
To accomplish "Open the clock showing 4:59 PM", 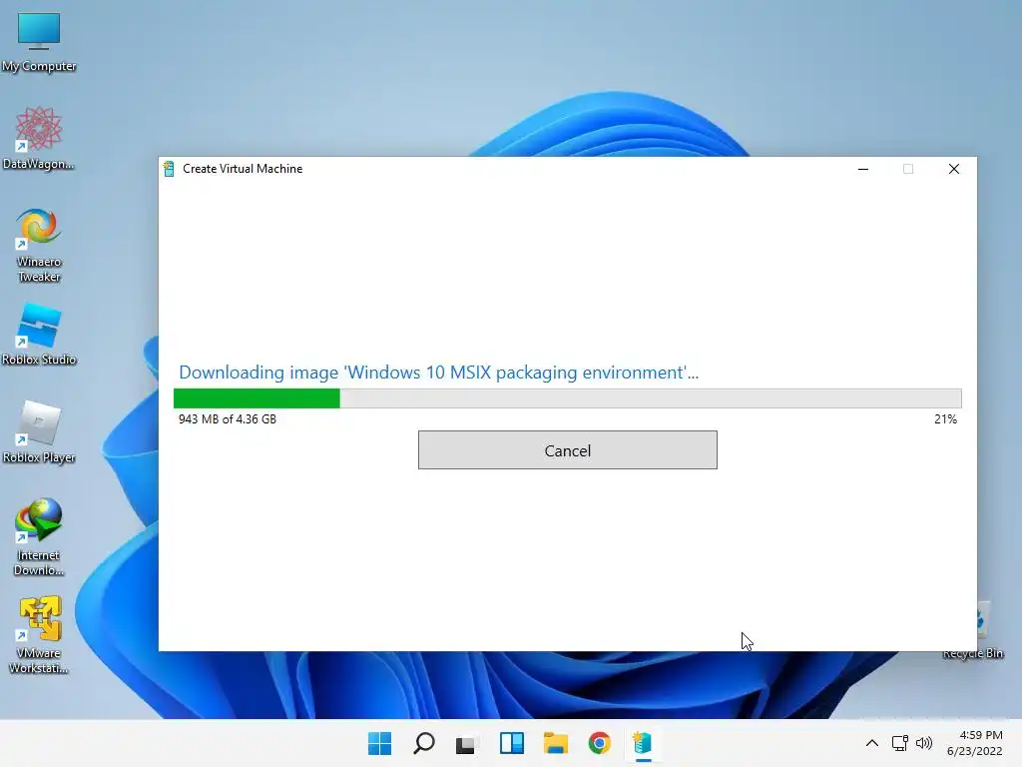I will coord(974,743).
